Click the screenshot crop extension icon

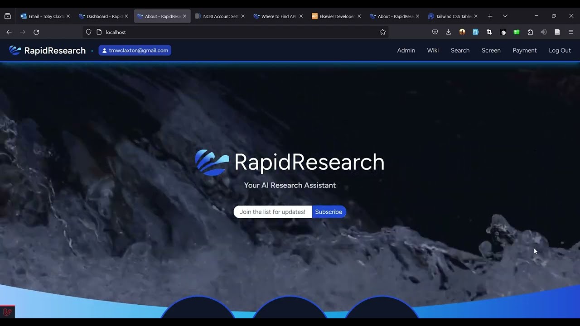489,32
